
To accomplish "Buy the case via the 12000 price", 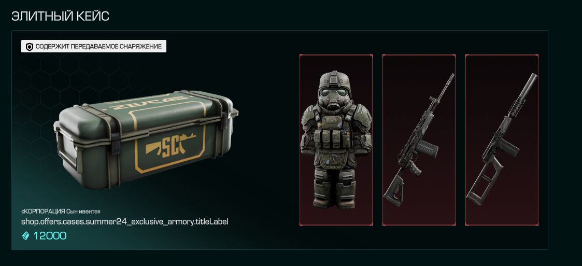I will [44, 235].
